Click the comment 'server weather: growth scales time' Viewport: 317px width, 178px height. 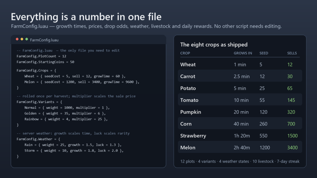tap(73, 133)
